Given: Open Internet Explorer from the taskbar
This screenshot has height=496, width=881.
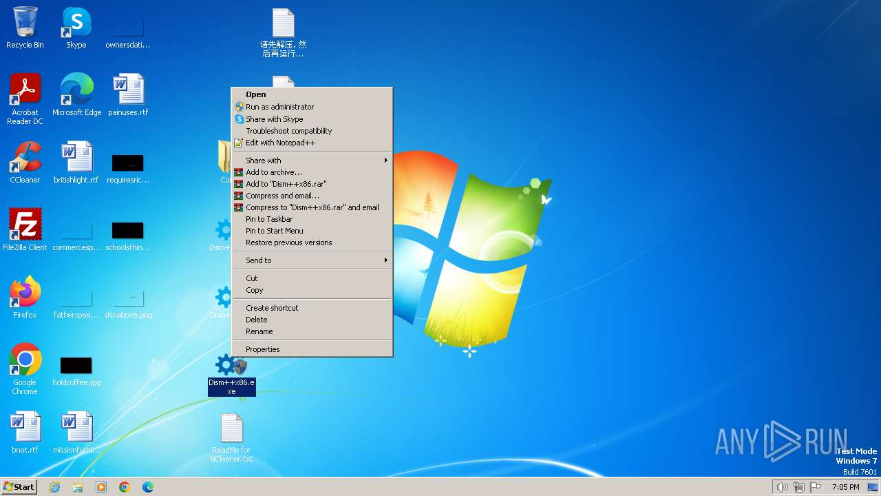Looking at the screenshot, I should coord(54,487).
